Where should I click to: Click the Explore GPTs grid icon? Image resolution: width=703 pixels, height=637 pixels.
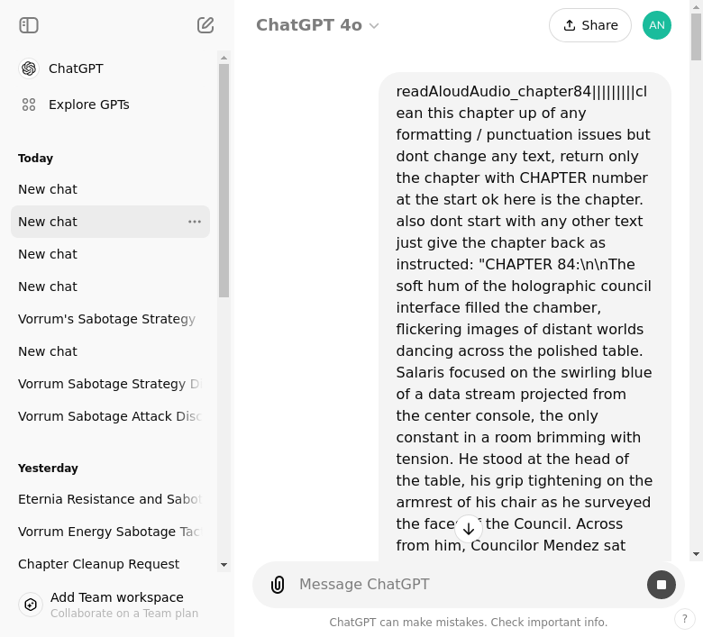(x=29, y=105)
